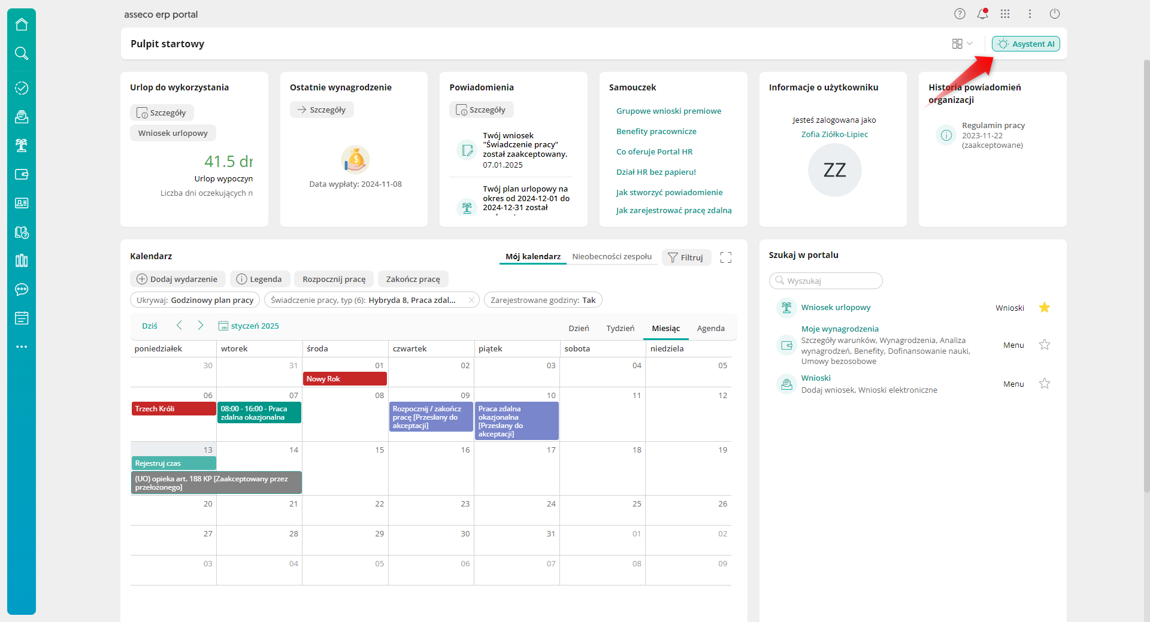Open the columns chart icon in sidebar
Viewport: 1150px width, 622px height.
click(22, 260)
